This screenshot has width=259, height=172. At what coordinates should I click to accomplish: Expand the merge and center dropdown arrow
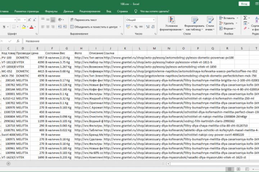tap(120, 27)
